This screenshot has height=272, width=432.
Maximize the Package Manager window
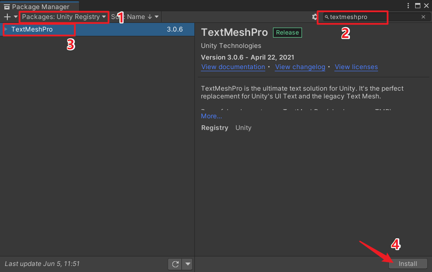[x=418, y=6]
